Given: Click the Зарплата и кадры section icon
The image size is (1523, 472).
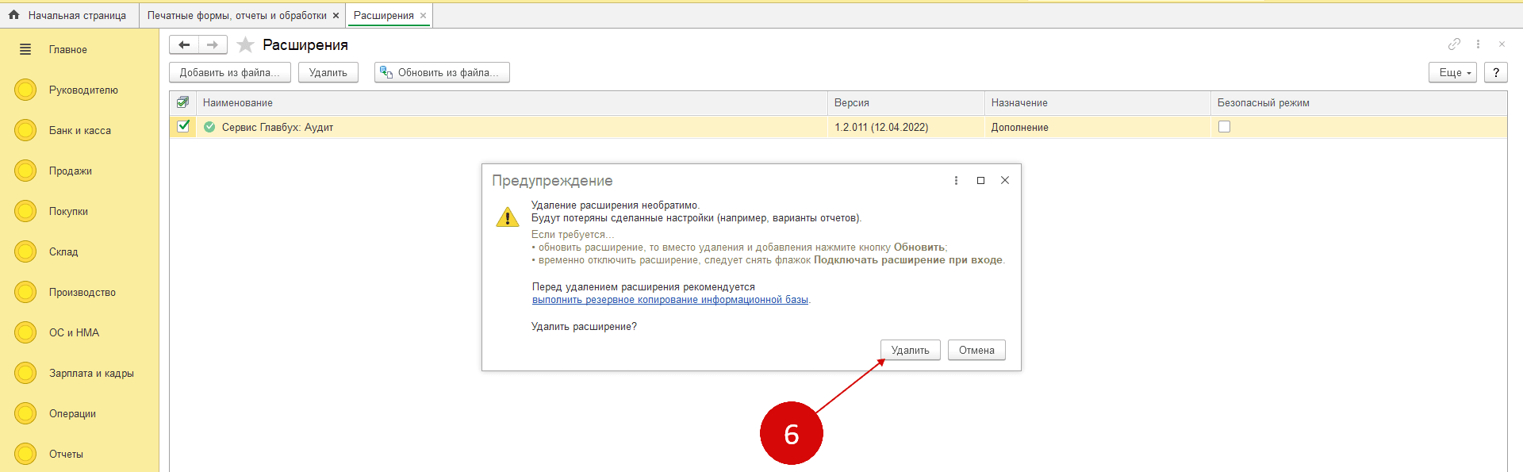Looking at the screenshot, I should pos(25,373).
